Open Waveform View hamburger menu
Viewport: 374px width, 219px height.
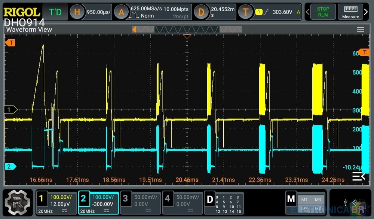361,29
